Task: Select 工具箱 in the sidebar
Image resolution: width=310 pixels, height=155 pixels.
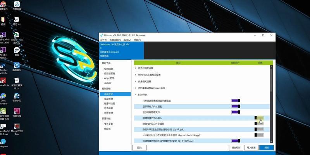Action: click(x=107, y=83)
